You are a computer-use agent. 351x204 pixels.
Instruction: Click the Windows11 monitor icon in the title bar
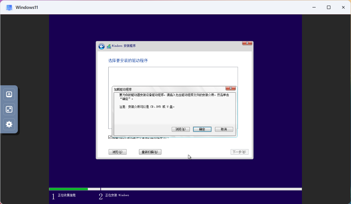tap(9, 7)
